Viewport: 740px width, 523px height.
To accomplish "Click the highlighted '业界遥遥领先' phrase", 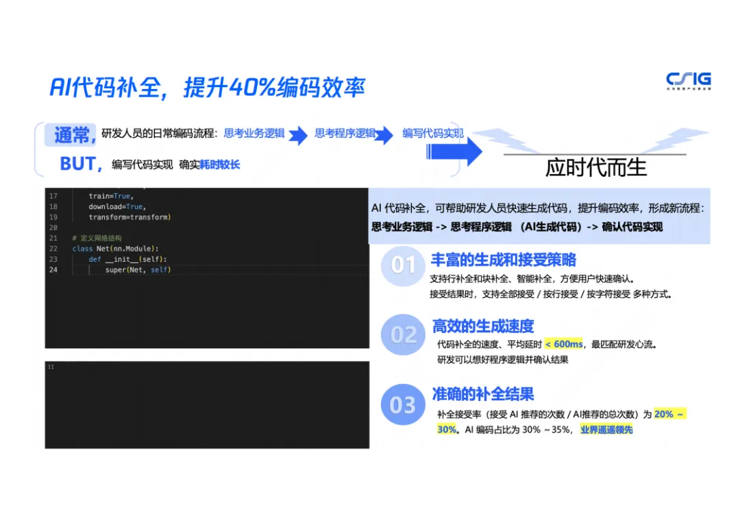I will [607, 430].
